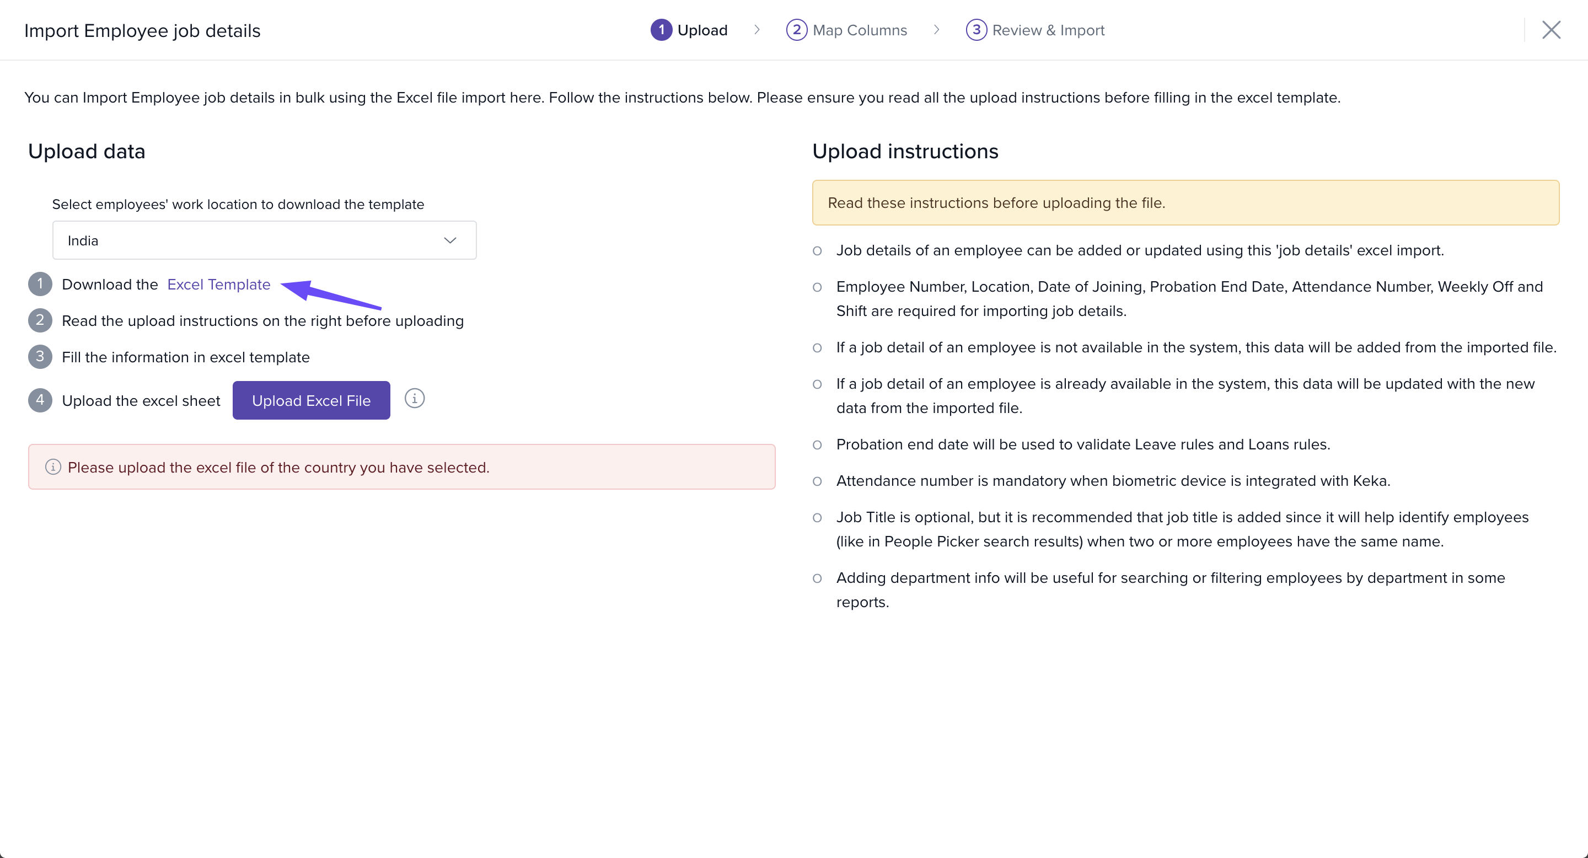Viewport: 1588px width, 858px height.
Task: Click the step 3 circle icon in wizard
Action: tap(976, 30)
